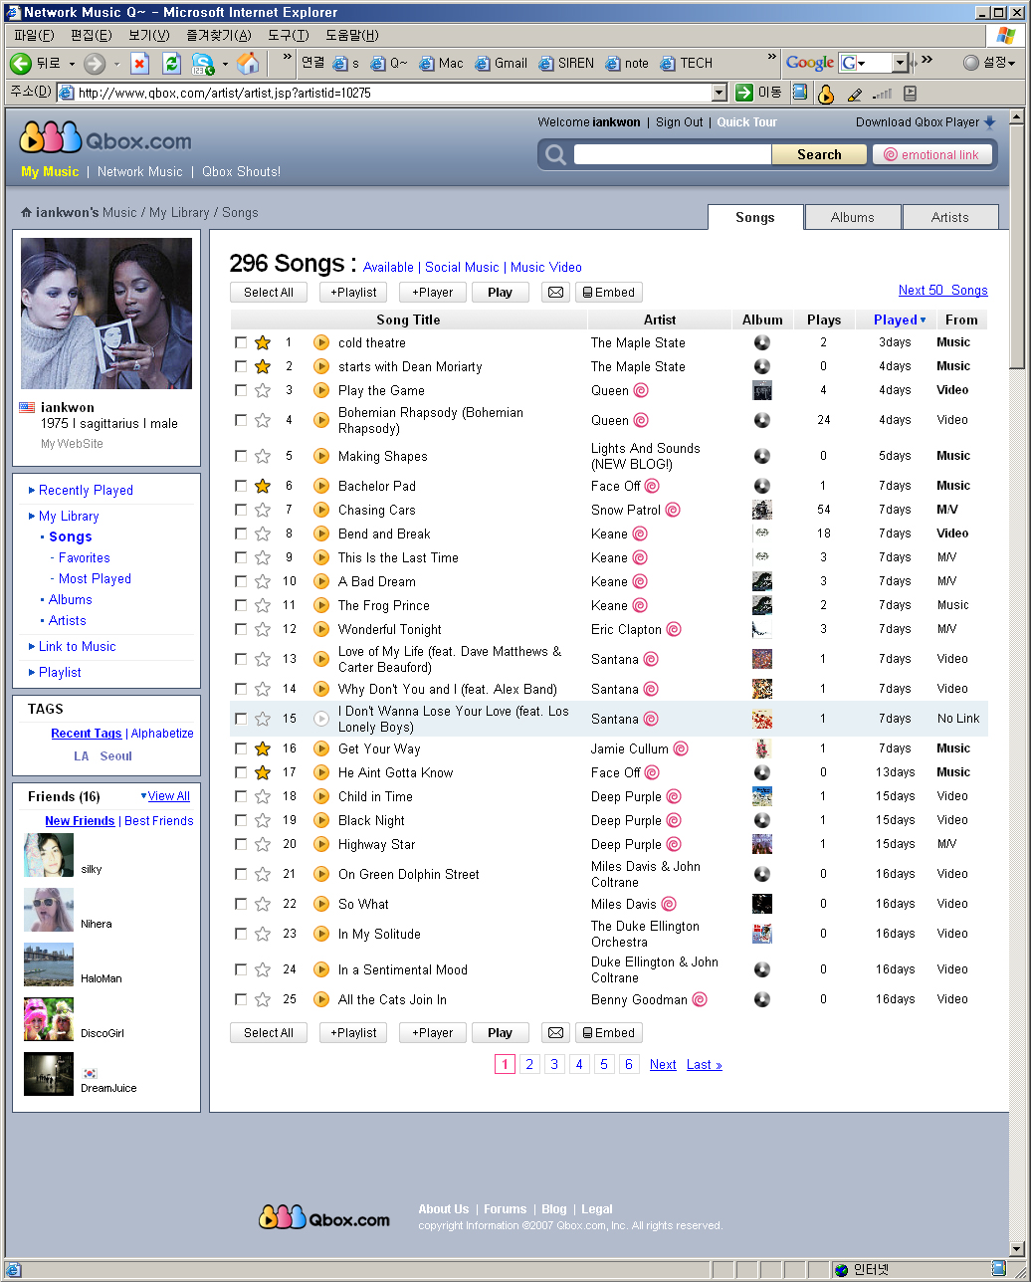
Task: Click the home icon in the breadcrumb
Action: pos(27,212)
